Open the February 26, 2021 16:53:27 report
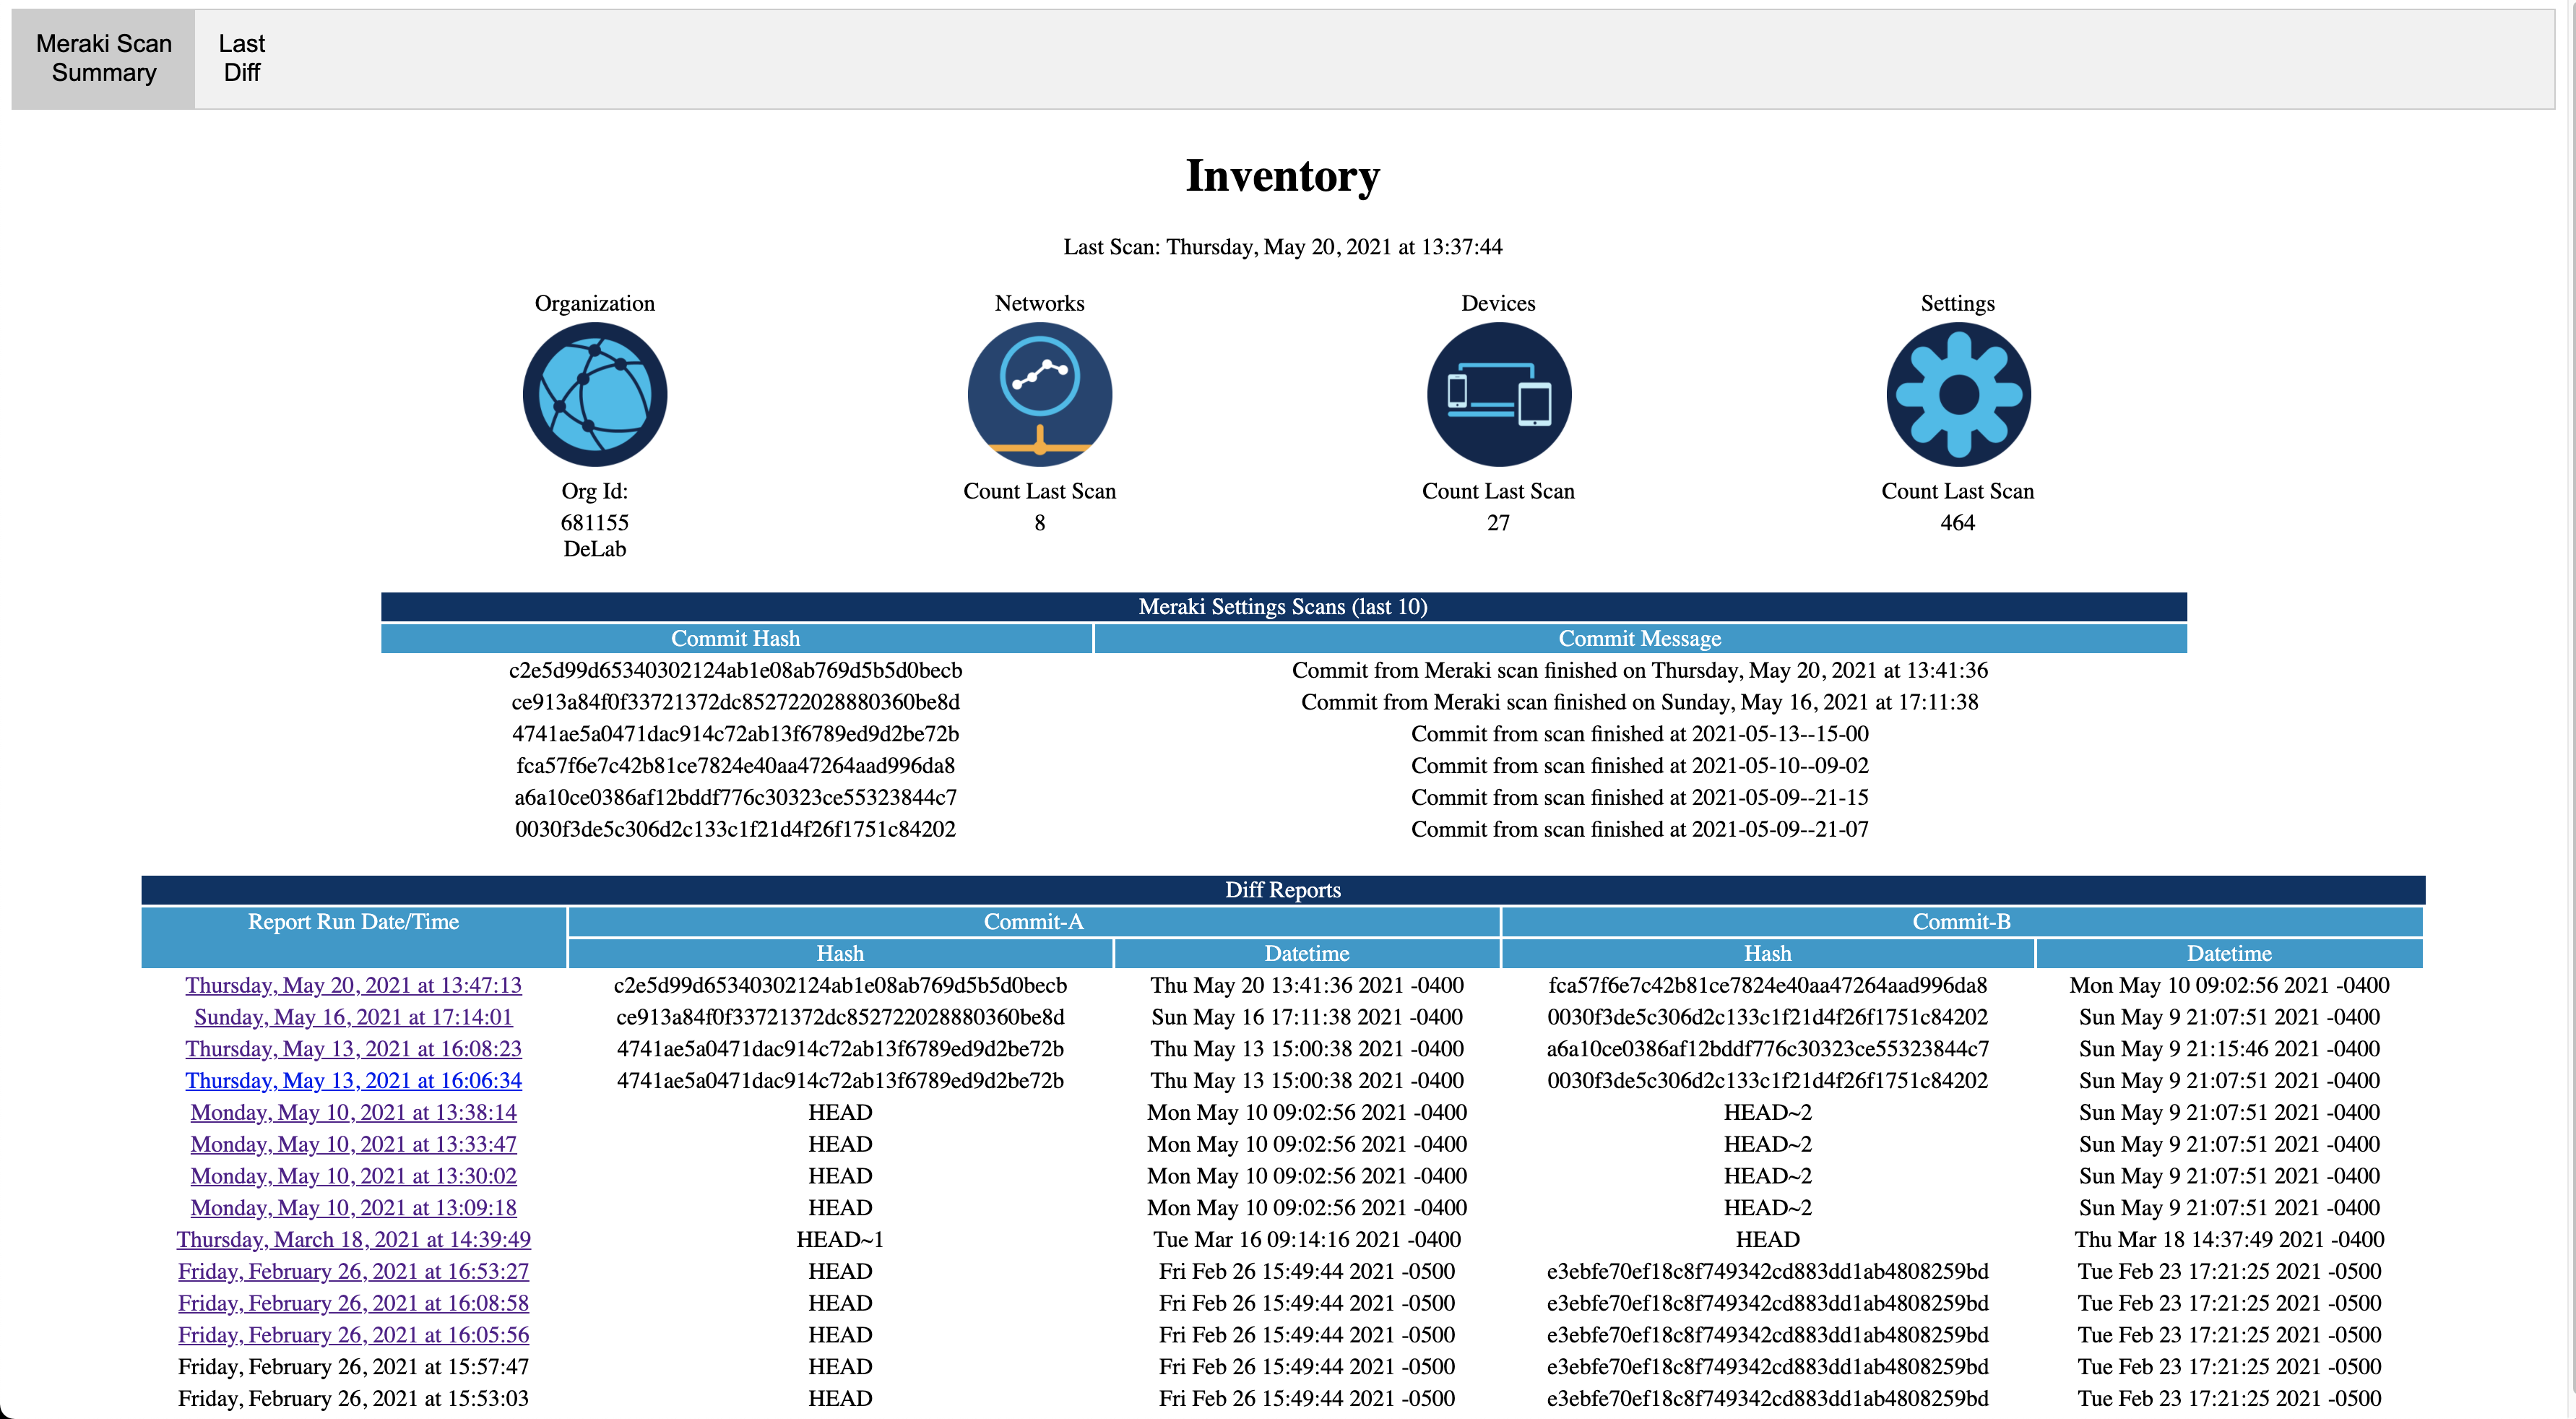2576x1419 pixels. (353, 1272)
